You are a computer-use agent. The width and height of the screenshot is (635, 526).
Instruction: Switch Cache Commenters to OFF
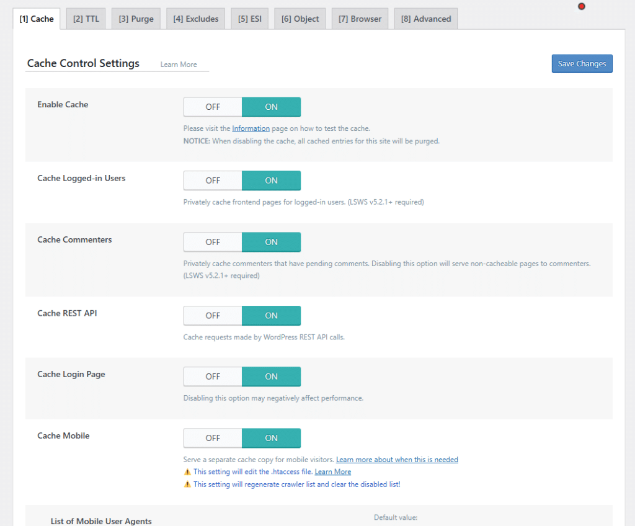(x=213, y=242)
